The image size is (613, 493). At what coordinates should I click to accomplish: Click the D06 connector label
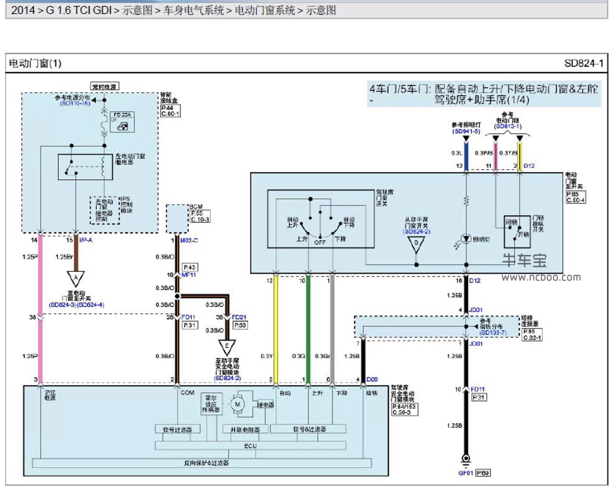[372, 379]
